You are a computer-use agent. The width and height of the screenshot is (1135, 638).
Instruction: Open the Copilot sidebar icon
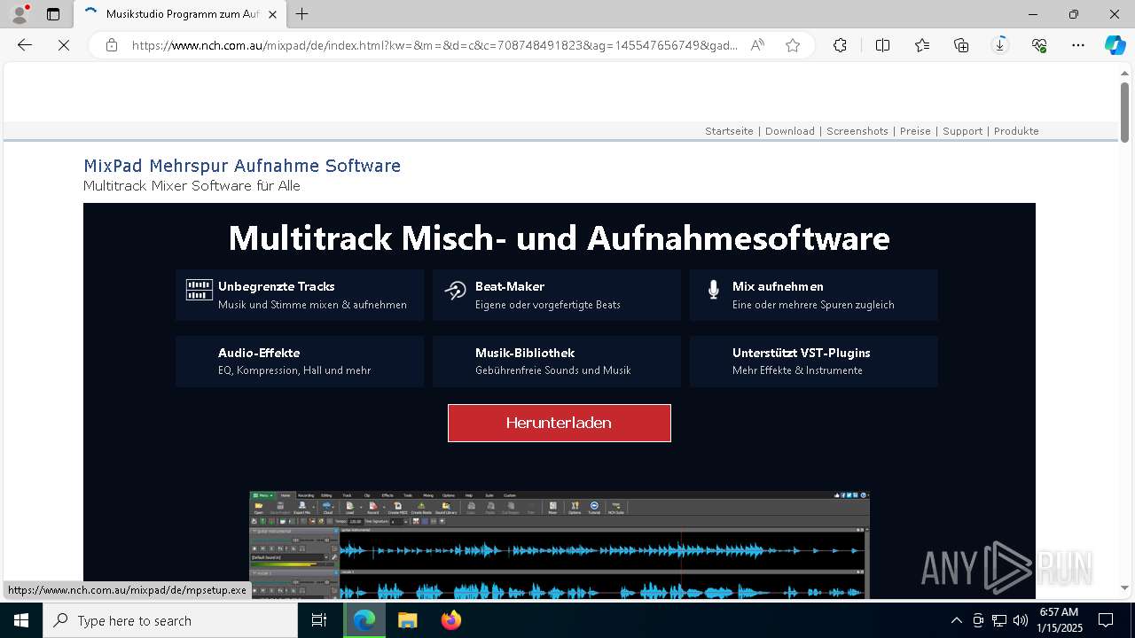pyautogui.click(x=1115, y=45)
